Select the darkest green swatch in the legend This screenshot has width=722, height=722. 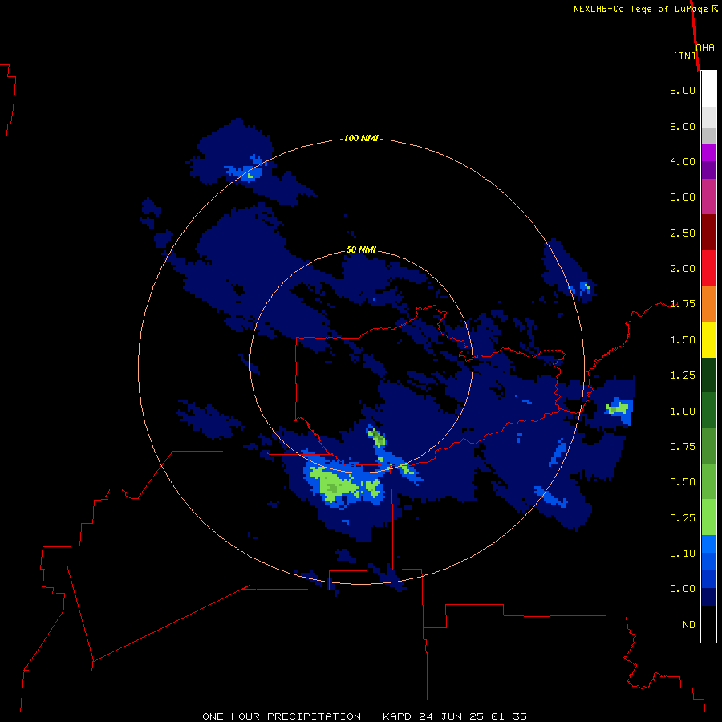coord(708,375)
